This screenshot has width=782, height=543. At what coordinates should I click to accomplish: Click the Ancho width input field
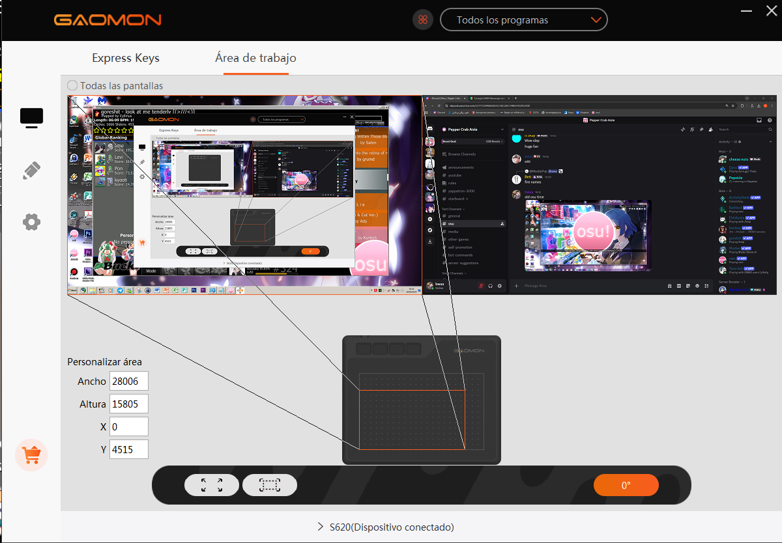pos(128,381)
